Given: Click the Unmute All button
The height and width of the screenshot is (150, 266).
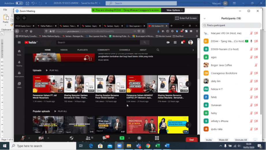Looking at the screenshot, I should coord(241,140).
